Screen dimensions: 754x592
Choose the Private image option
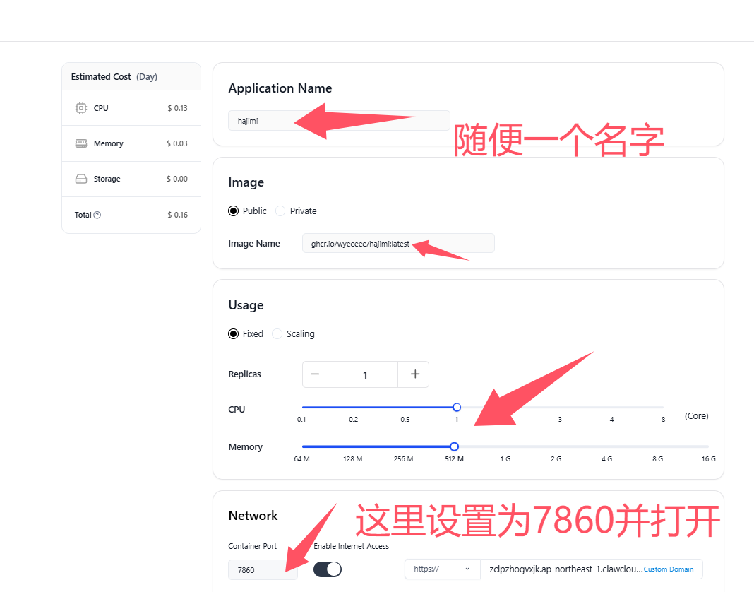point(280,211)
